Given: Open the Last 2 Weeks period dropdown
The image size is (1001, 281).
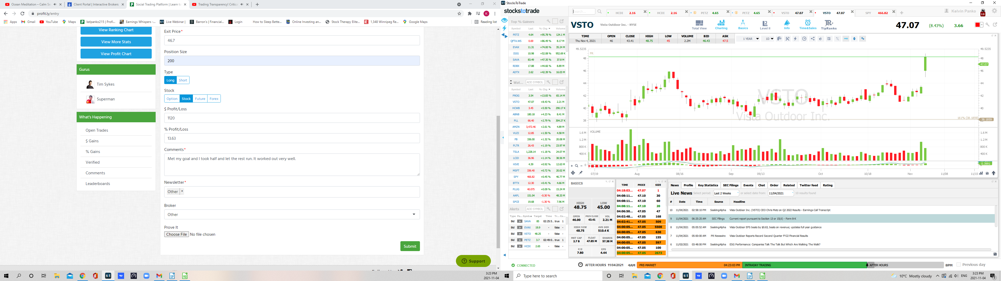Looking at the screenshot, I should [725, 193].
